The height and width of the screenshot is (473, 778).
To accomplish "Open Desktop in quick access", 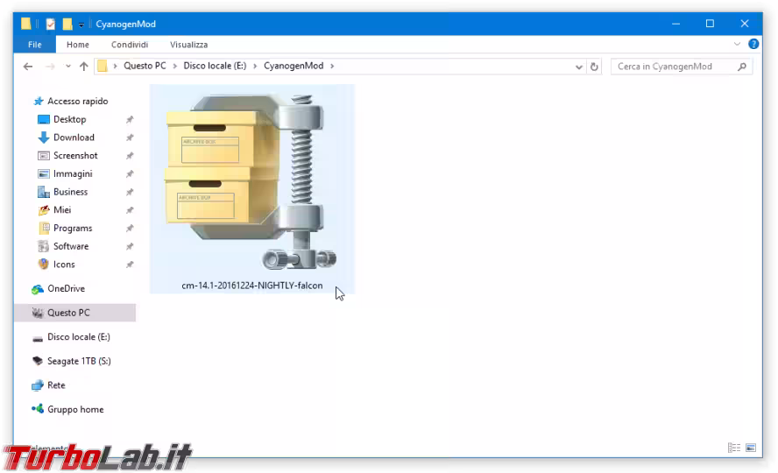I will pos(69,119).
